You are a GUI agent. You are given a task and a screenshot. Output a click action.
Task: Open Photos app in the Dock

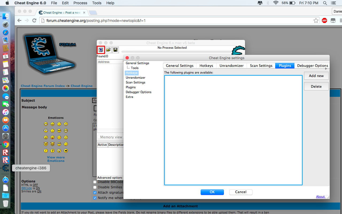click(6, 88)
